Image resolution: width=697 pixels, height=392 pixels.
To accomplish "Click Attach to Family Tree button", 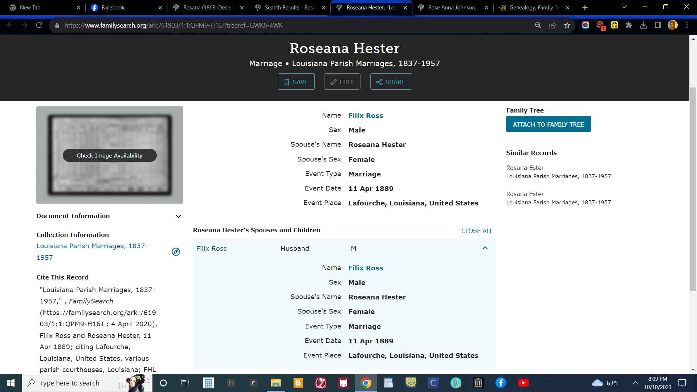I will [x=548, y=124].
